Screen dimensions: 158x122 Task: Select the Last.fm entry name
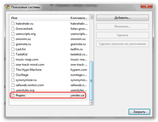21,49
